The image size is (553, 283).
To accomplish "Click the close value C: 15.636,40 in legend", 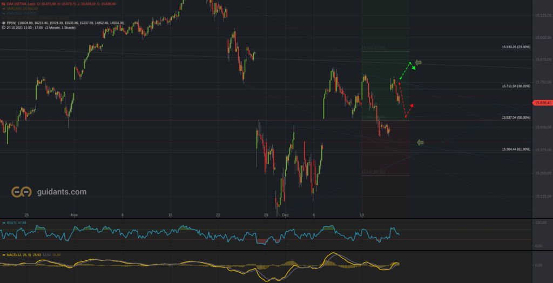I will click(106, 4).
